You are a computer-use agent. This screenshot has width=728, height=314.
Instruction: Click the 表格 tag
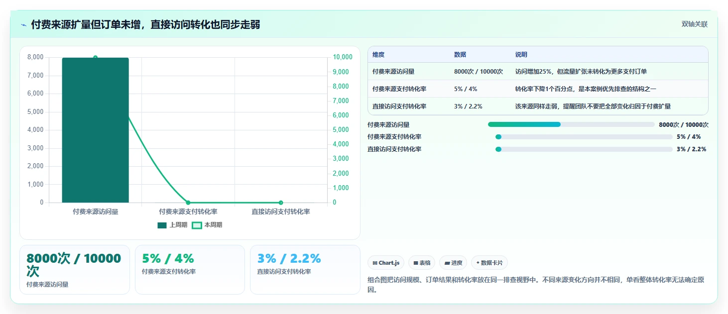[x=422, y=263]
